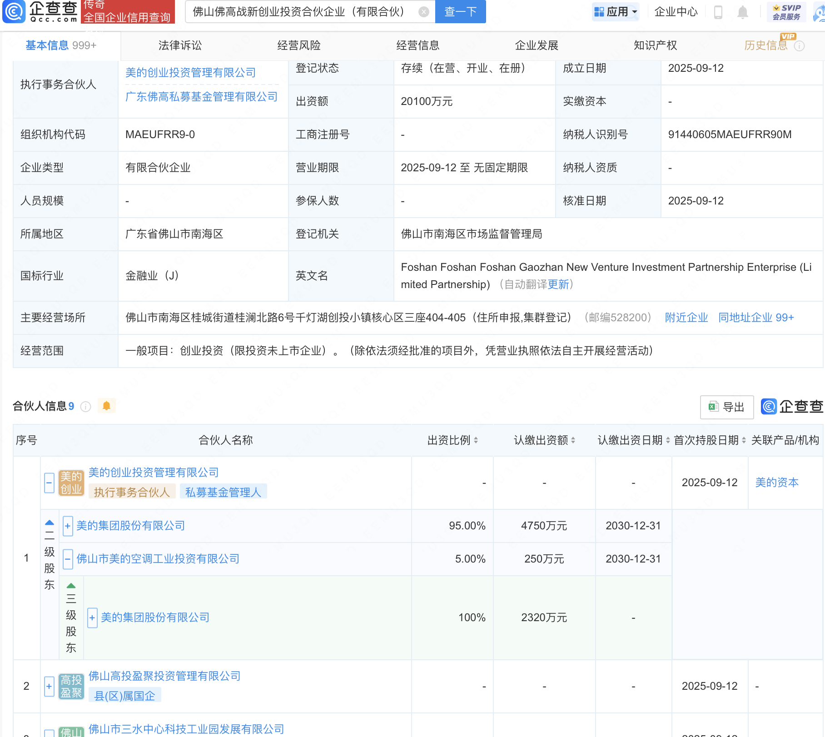825x737 pixels.
Task: Click info icon next to 历史信息 tab
Action: coord(800,46)
